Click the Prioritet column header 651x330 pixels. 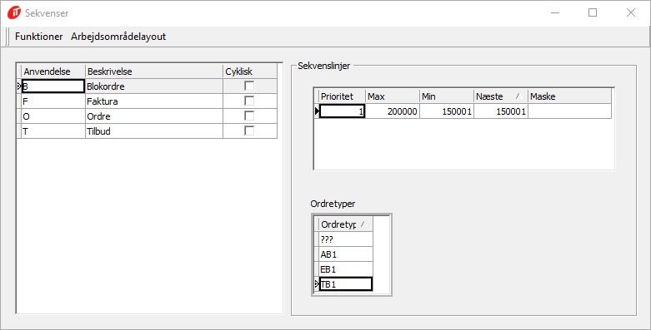342,96
